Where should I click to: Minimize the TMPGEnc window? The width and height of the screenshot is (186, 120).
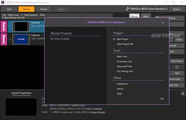166,2
